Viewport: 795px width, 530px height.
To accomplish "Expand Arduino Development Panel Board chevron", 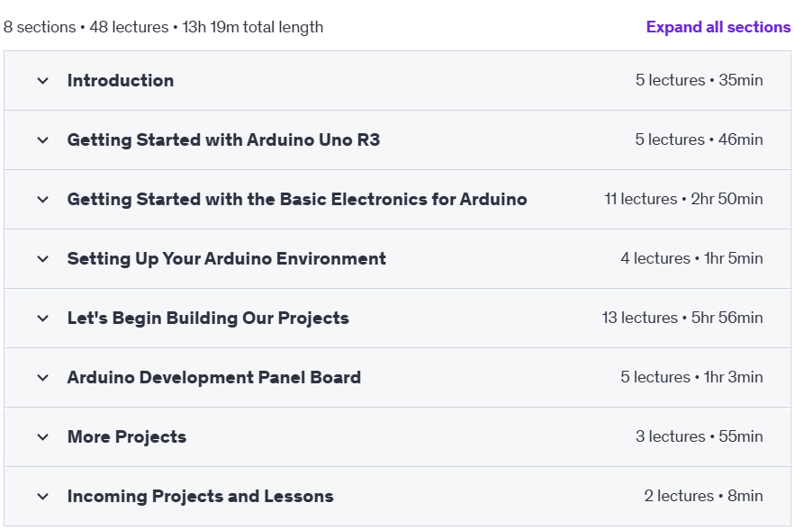I will click(x=43, y=378).
